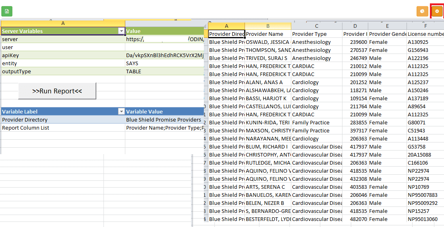
Task: Click the 'BLUM, RICHARD I' name cell
Action: coord(268,147)
